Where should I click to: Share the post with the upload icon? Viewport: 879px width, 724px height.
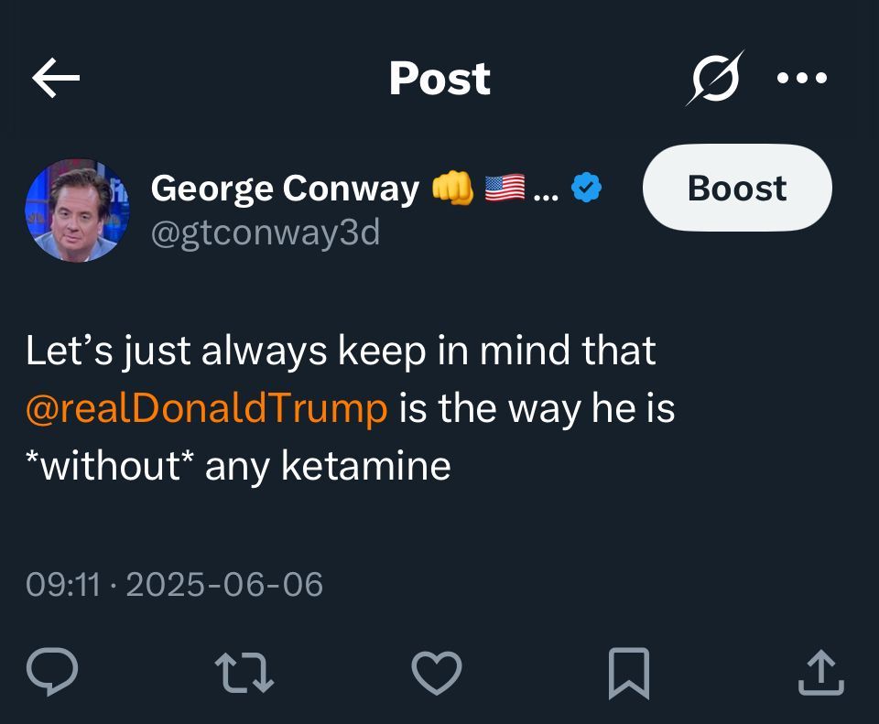tap(821, 672)
